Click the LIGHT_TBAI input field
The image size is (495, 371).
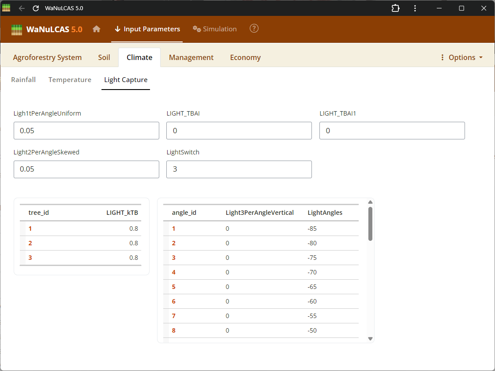[239, 131]
